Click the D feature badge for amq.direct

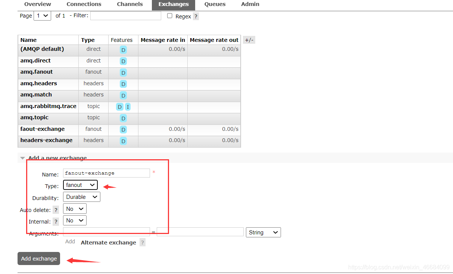pyautogui.click(x=123, y=61)
